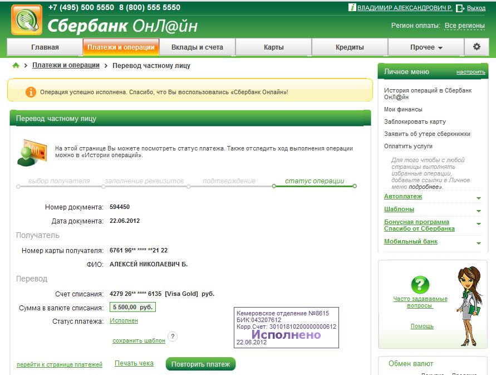Click the green question mark FAQ icon
The height and width of the screenshot is (375, 496).
click(420, 285)
